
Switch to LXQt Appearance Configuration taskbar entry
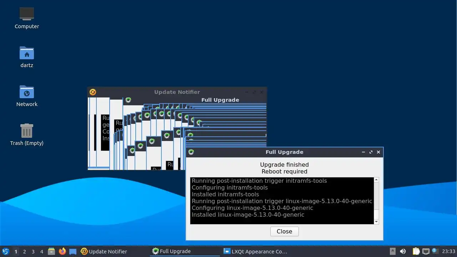(x=256, y=251)
